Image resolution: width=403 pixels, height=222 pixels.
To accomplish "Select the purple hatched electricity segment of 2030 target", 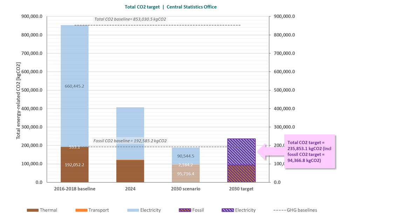I will point(241,152).
